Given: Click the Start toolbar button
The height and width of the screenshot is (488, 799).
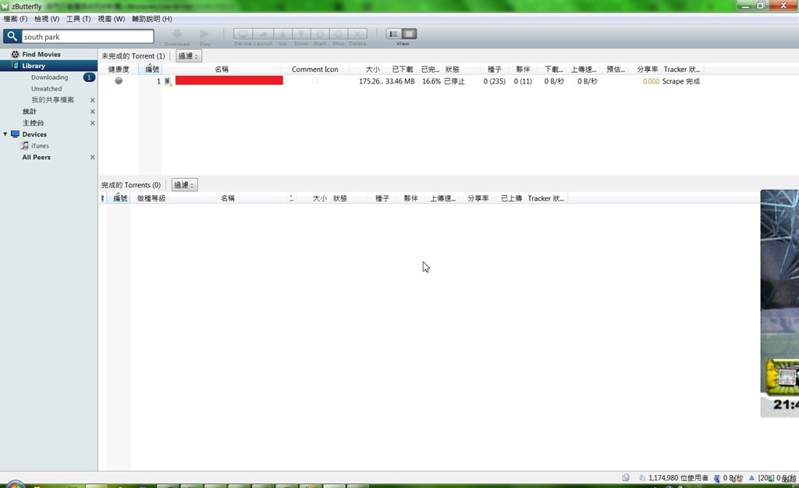Looking at the screenshot, I should coord(320,34).
